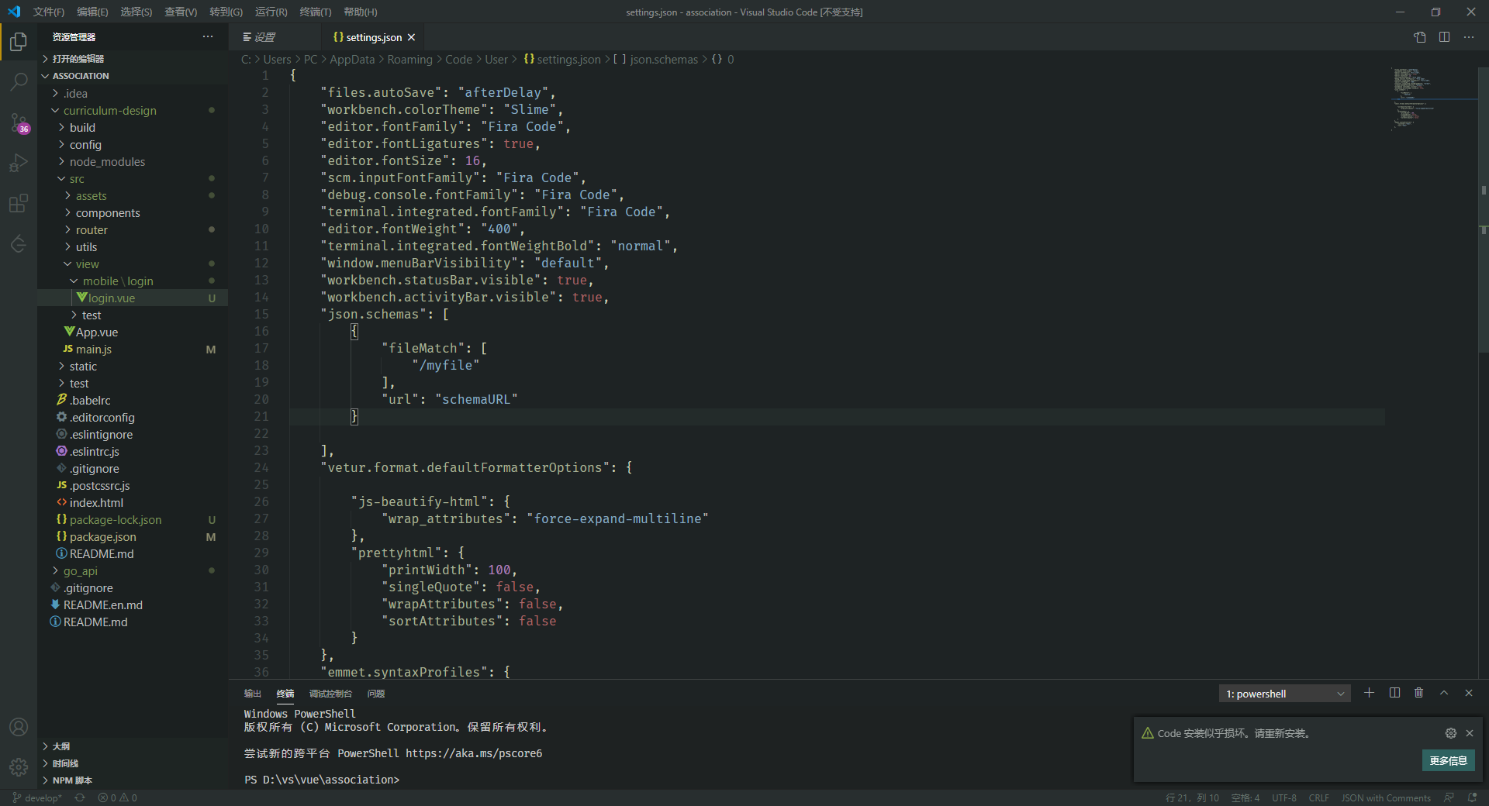Open the Run and Debug view
This screenshot has width=1489, height=806.
click(x=19, y=163)
